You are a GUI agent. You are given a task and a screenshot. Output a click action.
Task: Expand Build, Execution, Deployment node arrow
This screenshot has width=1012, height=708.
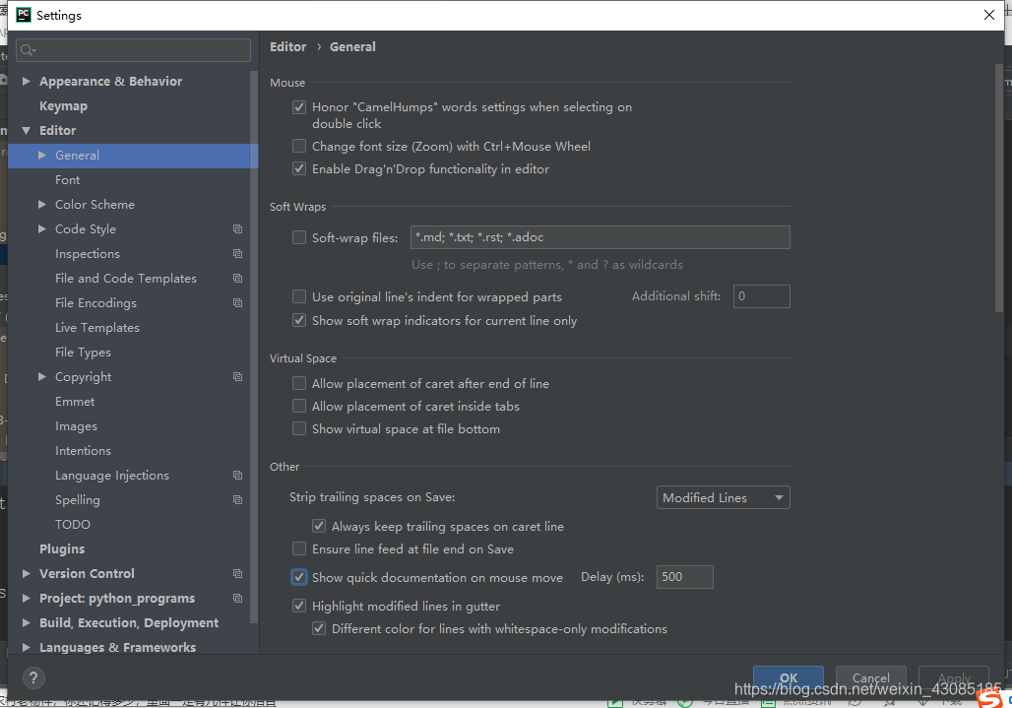(27, 622)
